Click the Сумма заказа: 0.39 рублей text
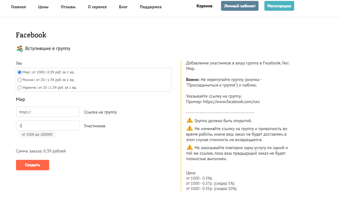This screenshot has height=212, width=340. (x=41, y=151)
